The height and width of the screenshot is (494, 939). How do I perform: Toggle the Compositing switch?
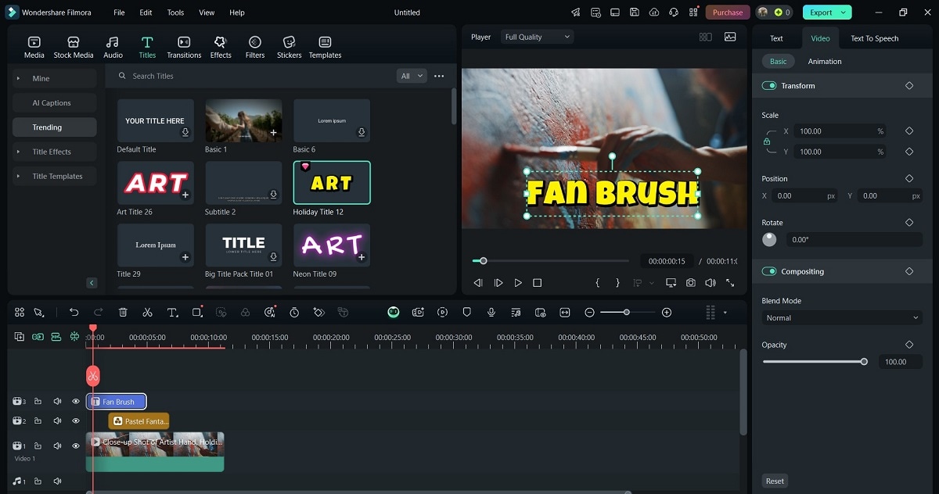pos(769,271)
